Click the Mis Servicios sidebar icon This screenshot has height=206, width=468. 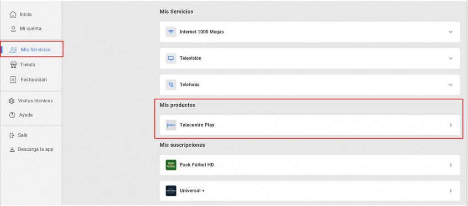pyautogui.click(x=13, y=50)
